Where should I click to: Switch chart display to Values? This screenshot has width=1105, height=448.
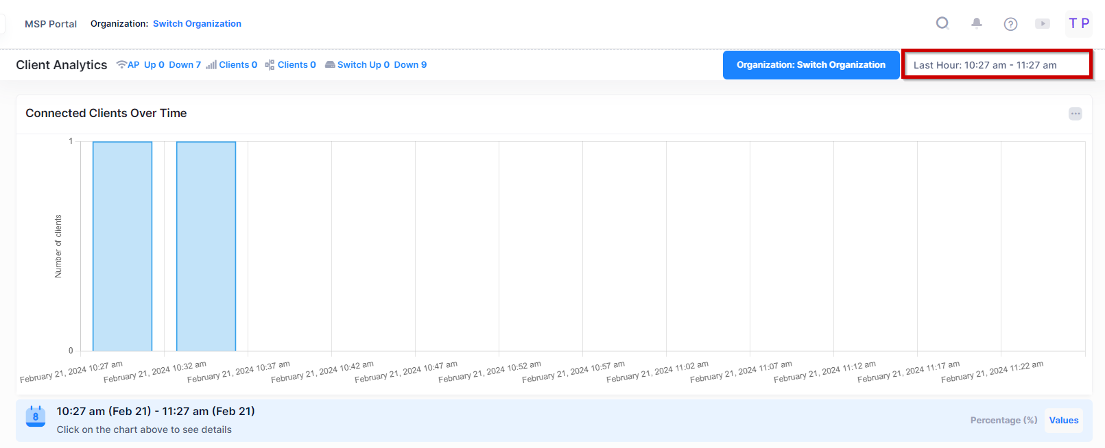1063,420
